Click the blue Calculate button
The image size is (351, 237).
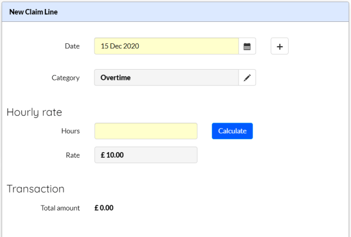(x=233, y=131)
